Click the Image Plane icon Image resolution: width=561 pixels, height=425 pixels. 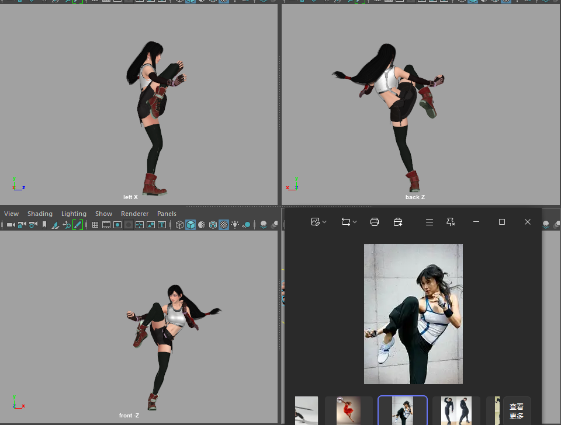tap(56, 225)
